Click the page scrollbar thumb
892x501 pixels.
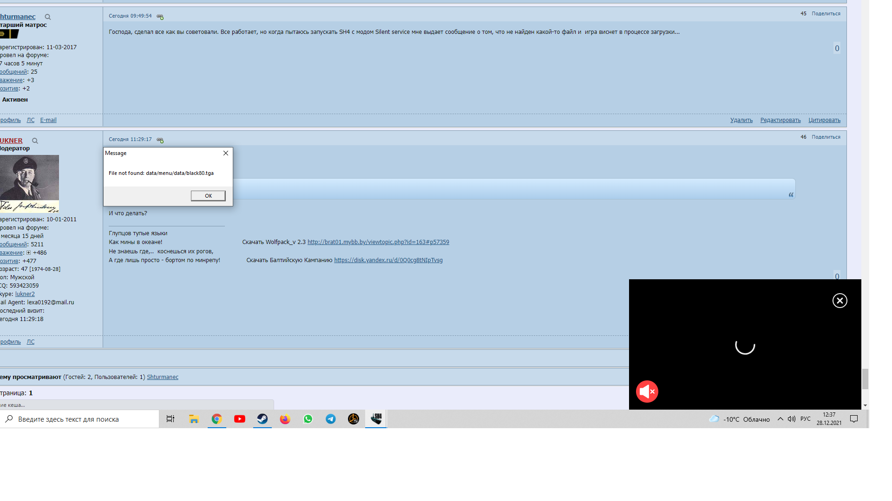865,379
